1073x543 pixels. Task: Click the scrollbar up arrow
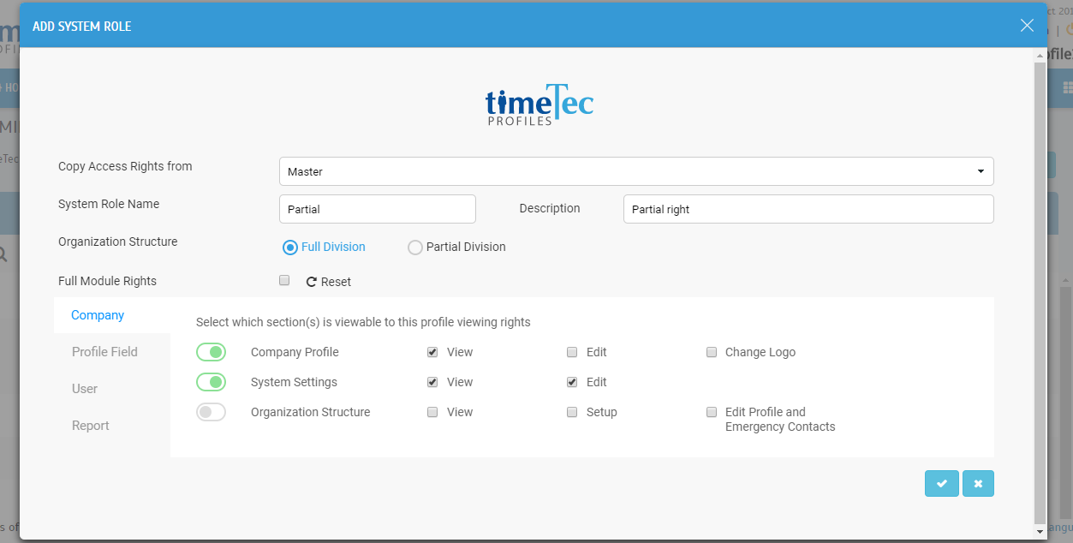point(1040,54)
